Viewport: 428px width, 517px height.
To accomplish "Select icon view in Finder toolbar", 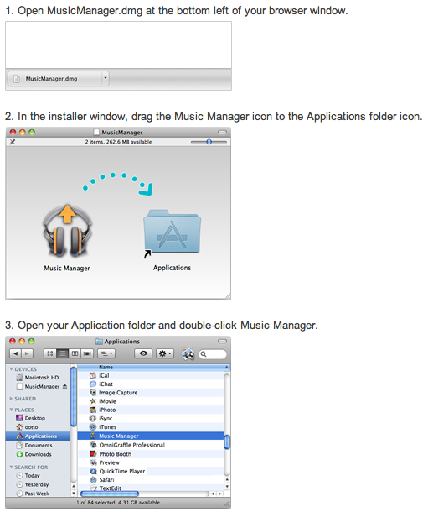I will point(50,353).
